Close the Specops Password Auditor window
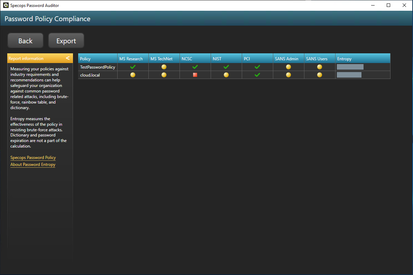 tap(404, 5)
